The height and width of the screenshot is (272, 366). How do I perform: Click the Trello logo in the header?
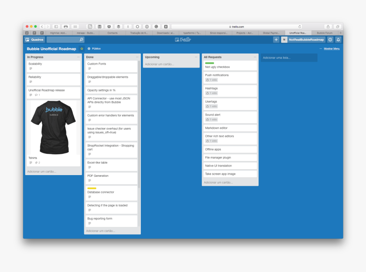(x=183, y=40)
